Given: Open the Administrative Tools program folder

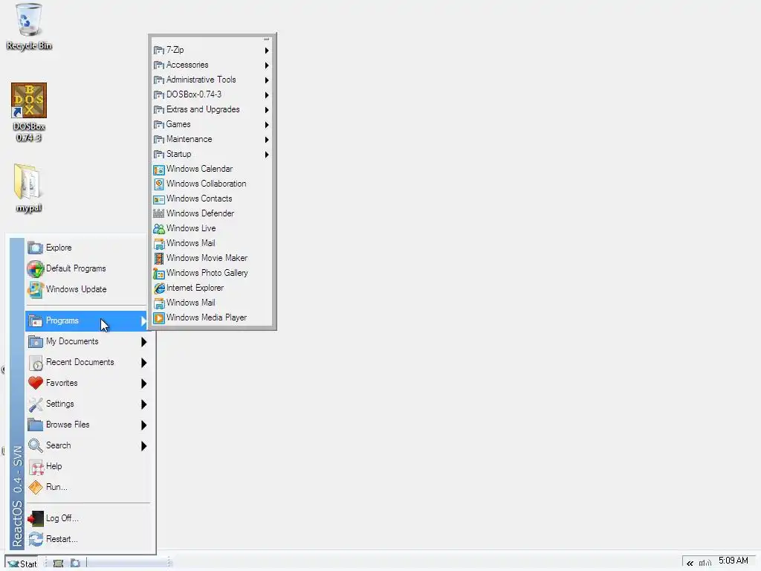Looking at the screenshot, I should point(212,80).
